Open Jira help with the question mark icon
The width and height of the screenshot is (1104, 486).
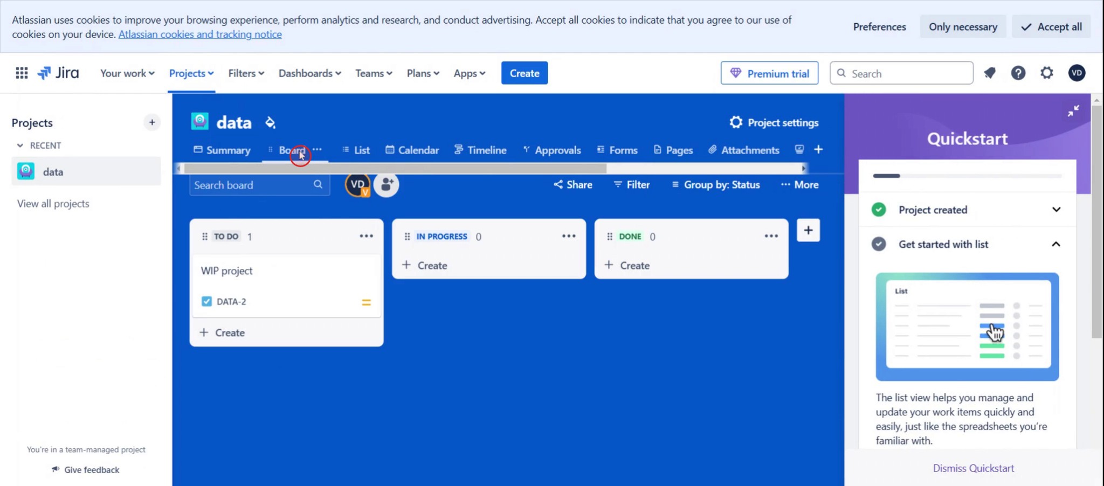coord(1018,73)
